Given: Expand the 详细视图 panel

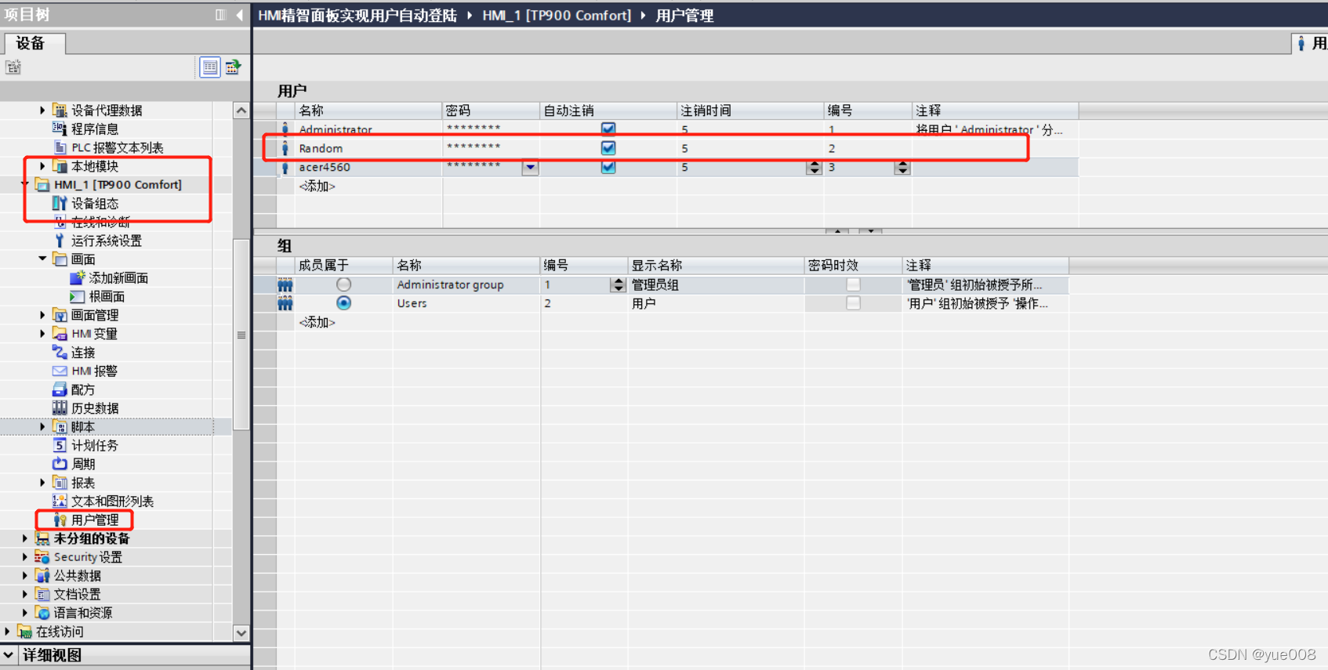Looking at the screenshot, I should coord(9,655).
